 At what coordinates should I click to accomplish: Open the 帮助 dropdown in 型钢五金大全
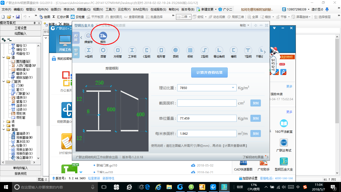pyautogui.click(x=245, y=25)
